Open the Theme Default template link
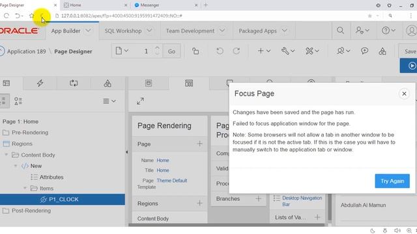The height and width of the screenshot is (234, 417). click(172, 181)
